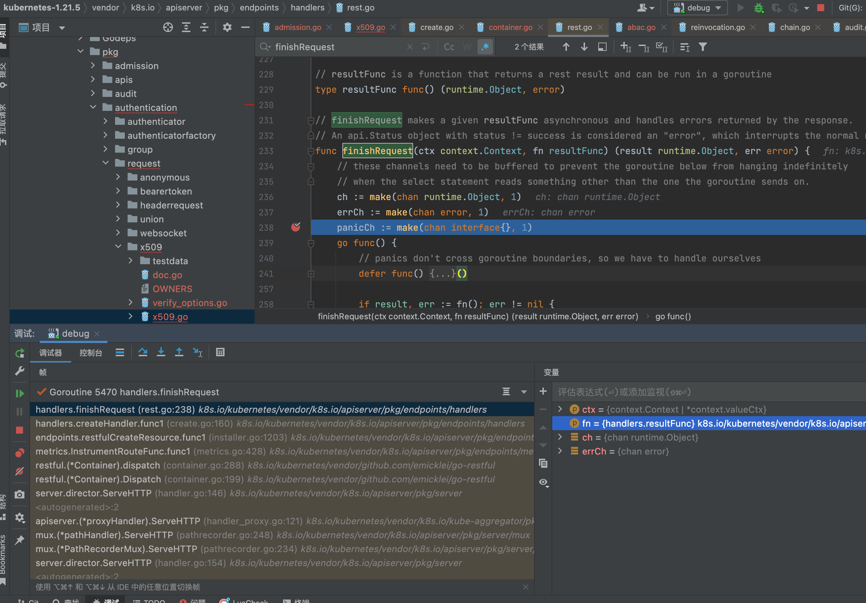This screenshot has width=866, height=603.
Task: Mute breakpoints icon in debug sidebar
Action: (20, 471)
